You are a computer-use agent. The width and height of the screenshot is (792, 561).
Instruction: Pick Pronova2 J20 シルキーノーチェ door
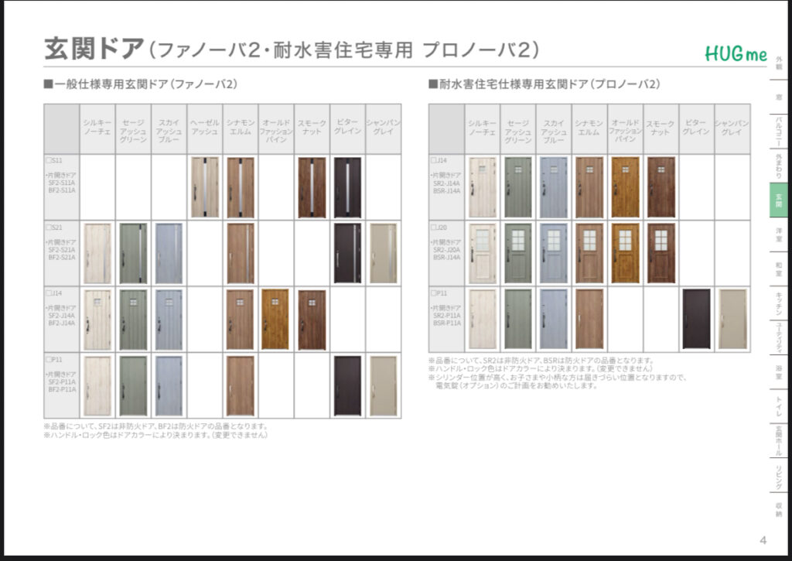[483, 253]
